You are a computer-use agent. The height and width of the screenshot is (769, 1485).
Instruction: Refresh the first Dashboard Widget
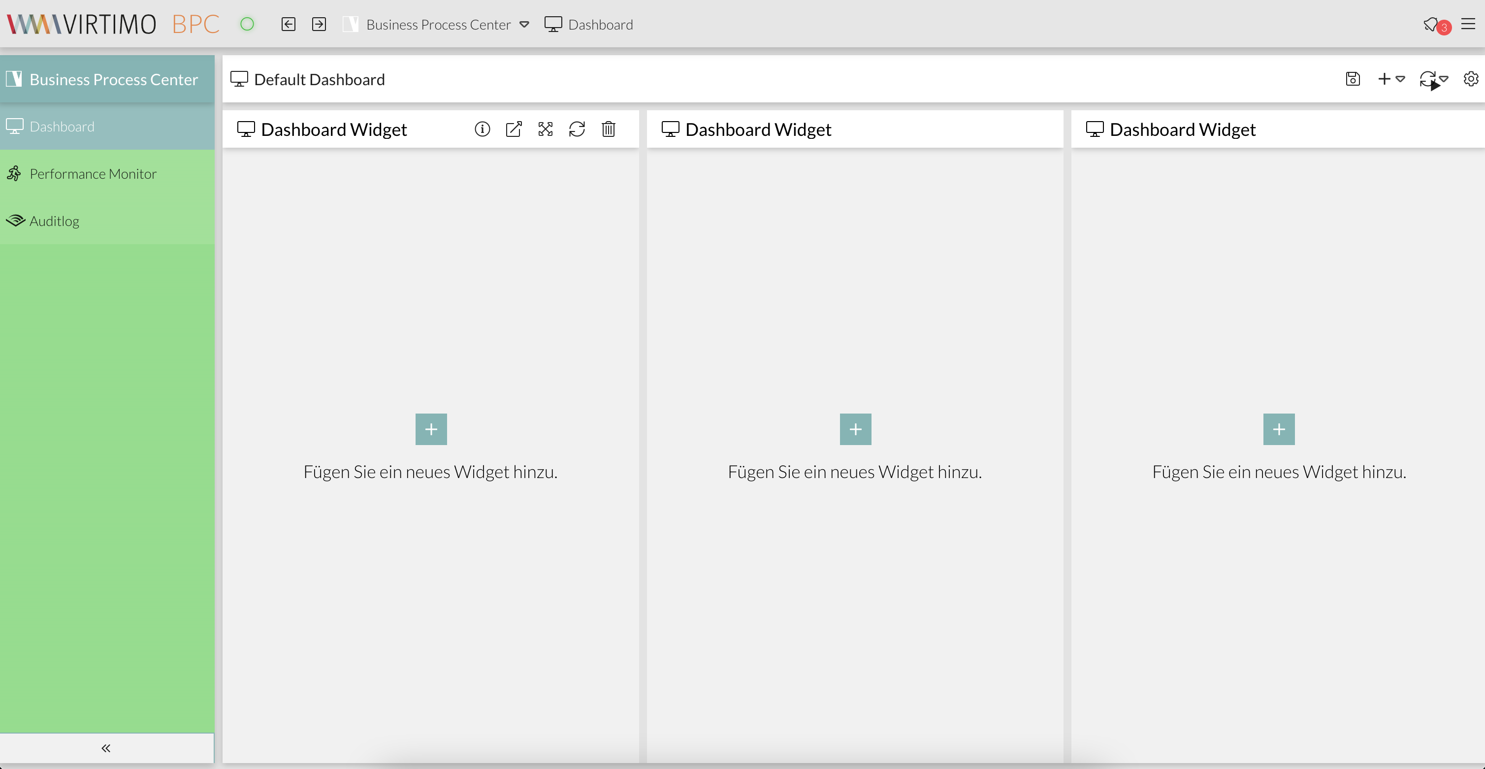tap(578, 129)
